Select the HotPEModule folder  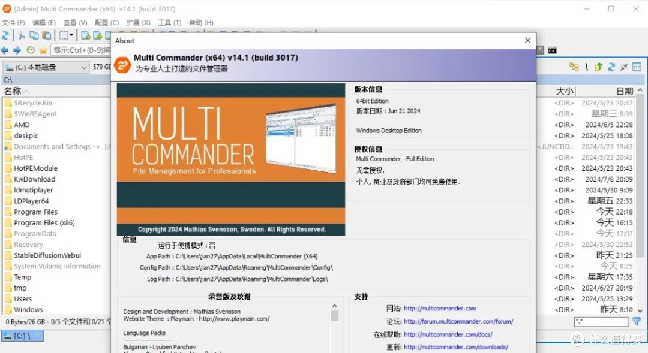35,168
